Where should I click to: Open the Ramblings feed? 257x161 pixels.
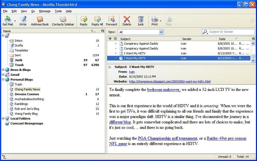tap(21, 104)
